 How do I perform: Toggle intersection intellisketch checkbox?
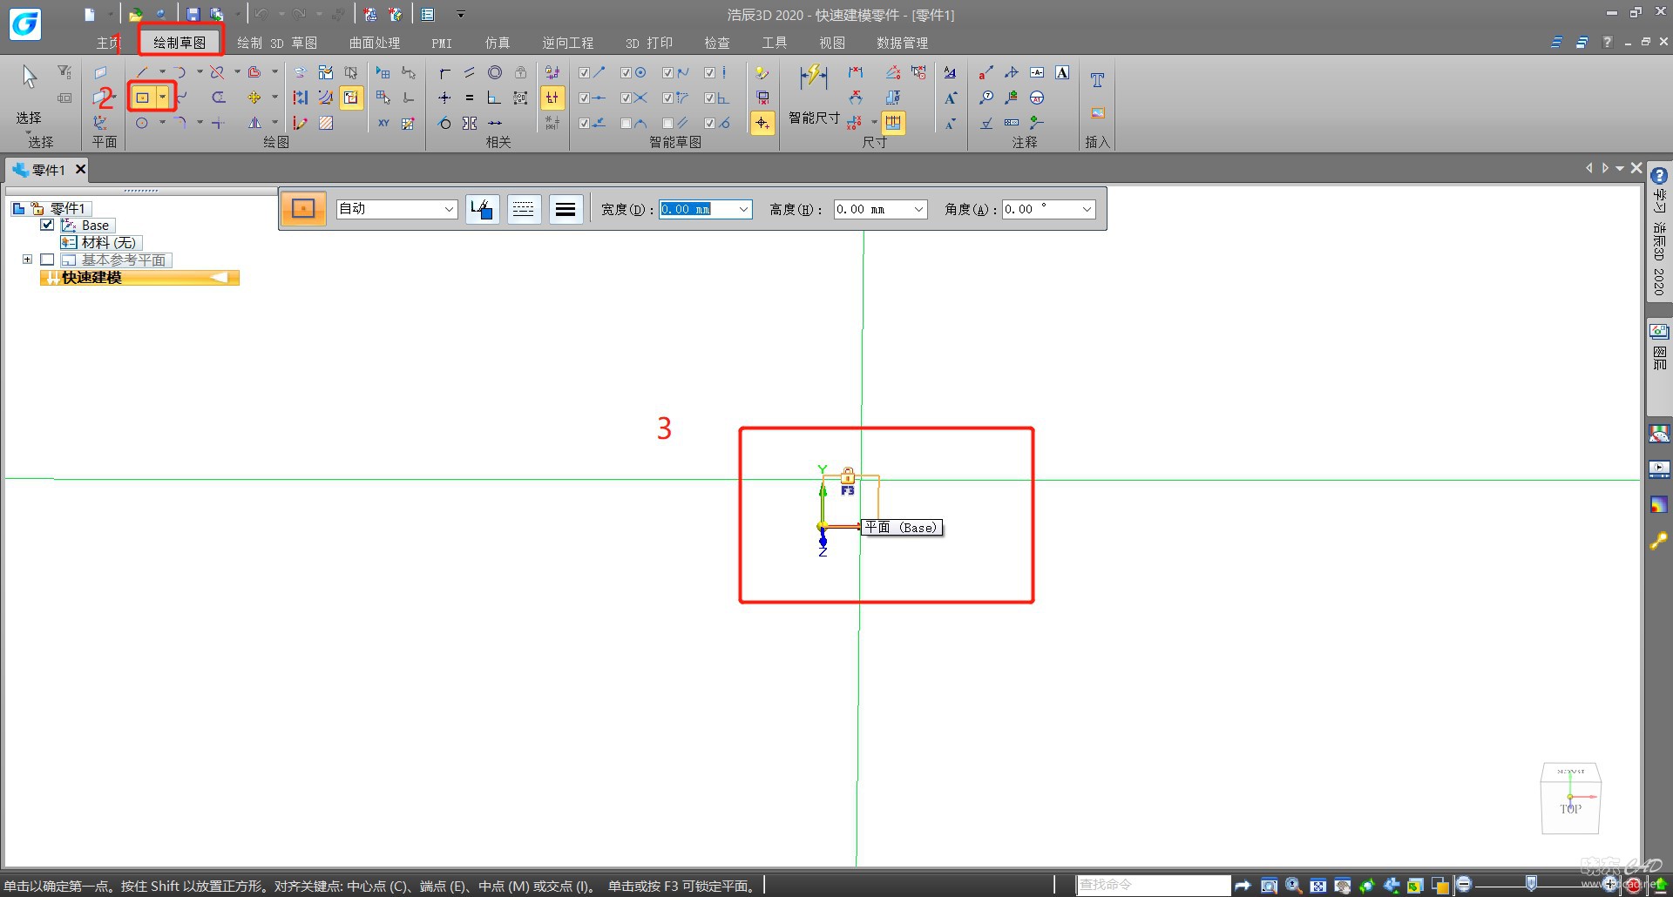[626, 98]
